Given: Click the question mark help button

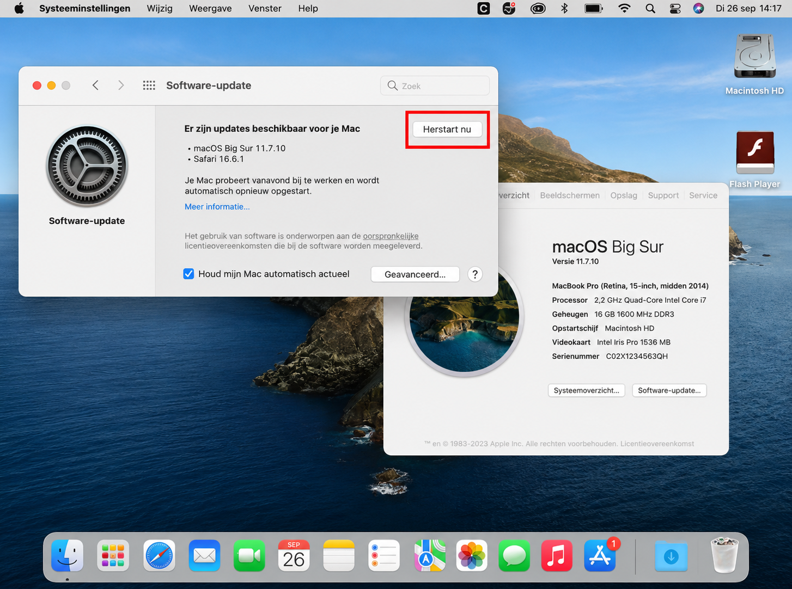Looking at the screenshot, I should click(x=475, y=274).
